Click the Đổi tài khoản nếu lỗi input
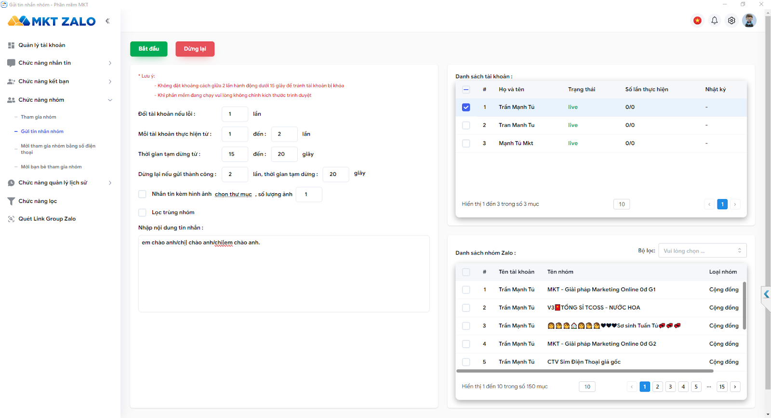The width and height of the screenshot is (771, 418). pyautogui.click(x=235, y=114)
